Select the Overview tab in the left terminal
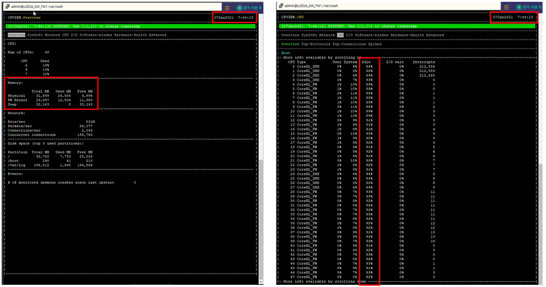This screenshot has height=287, width=546. 16,35
